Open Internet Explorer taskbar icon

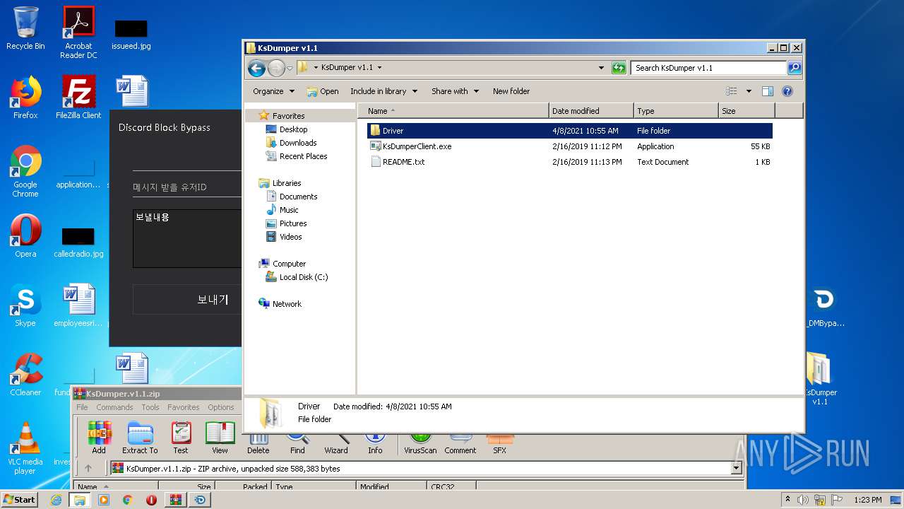[56, 500]
